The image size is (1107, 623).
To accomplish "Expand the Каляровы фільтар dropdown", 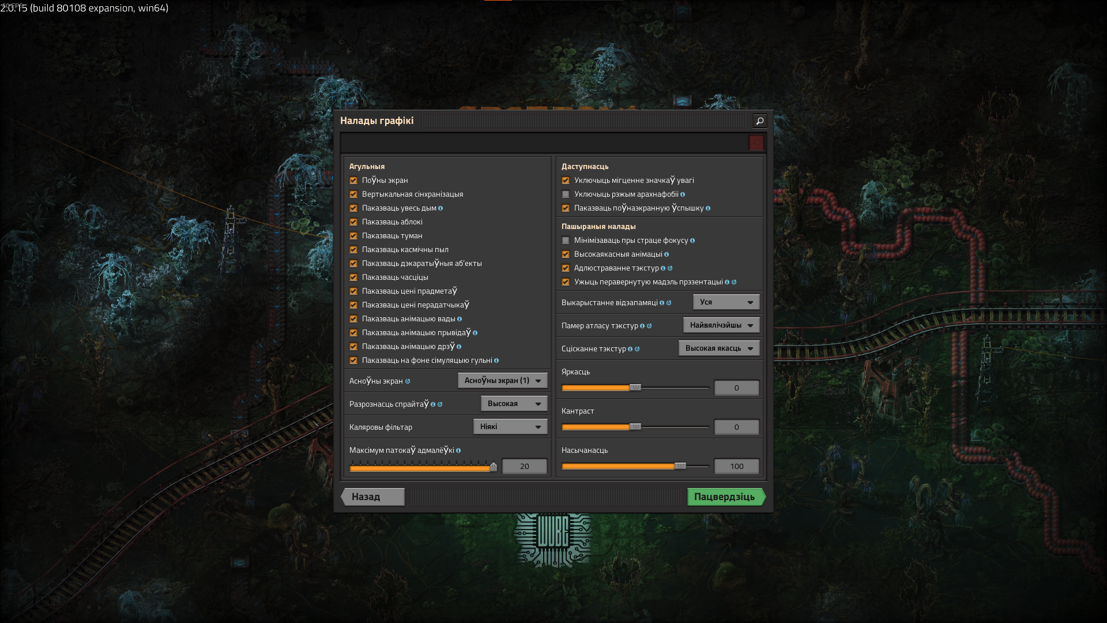I will (x=510, y=427).
